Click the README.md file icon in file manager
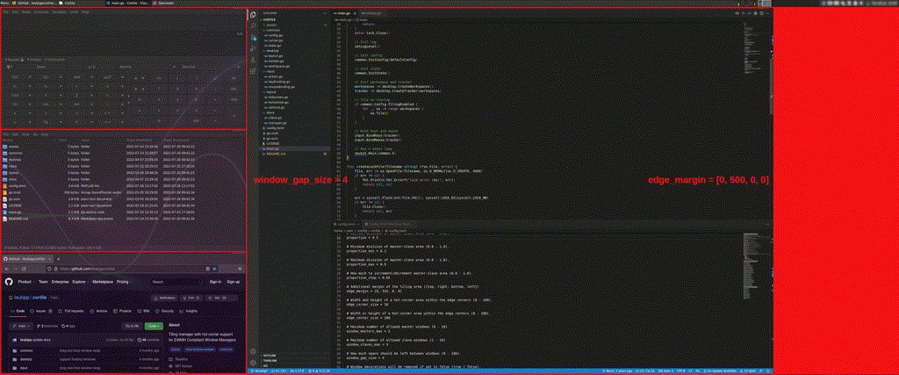The width and height of the screenshot is (899, 375). [x=5, y=219]
